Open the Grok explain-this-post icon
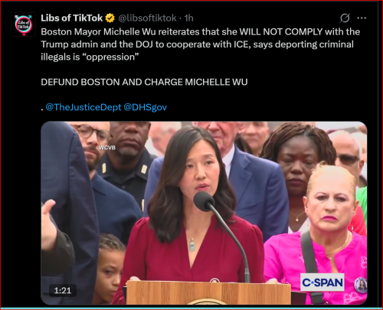This screenshot has width=383, height=310. click(345, 18)
